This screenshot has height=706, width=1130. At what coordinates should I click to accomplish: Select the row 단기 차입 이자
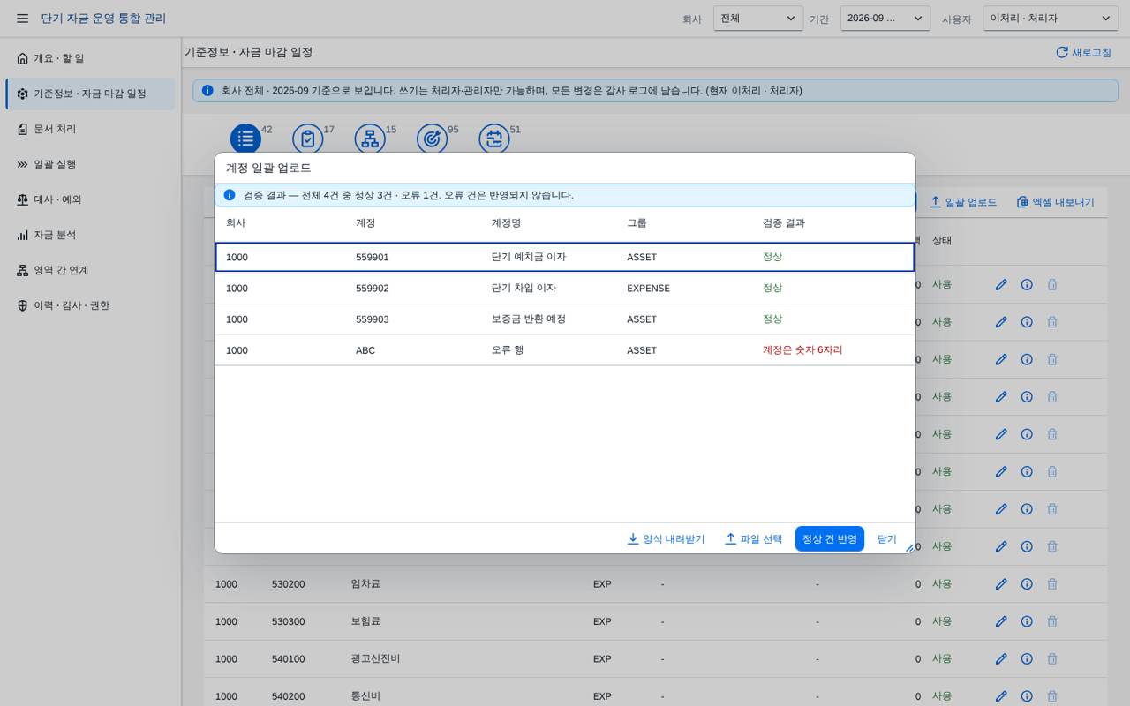565,289
